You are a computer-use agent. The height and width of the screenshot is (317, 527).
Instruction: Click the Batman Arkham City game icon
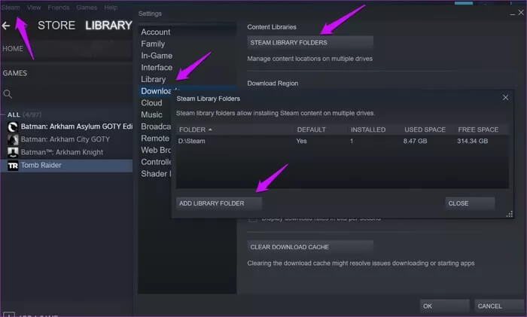coord(13,139)
